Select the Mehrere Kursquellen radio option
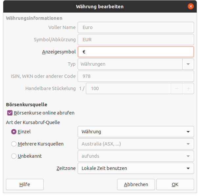Viewport: 200px width, 196px height. click(14, 144)
